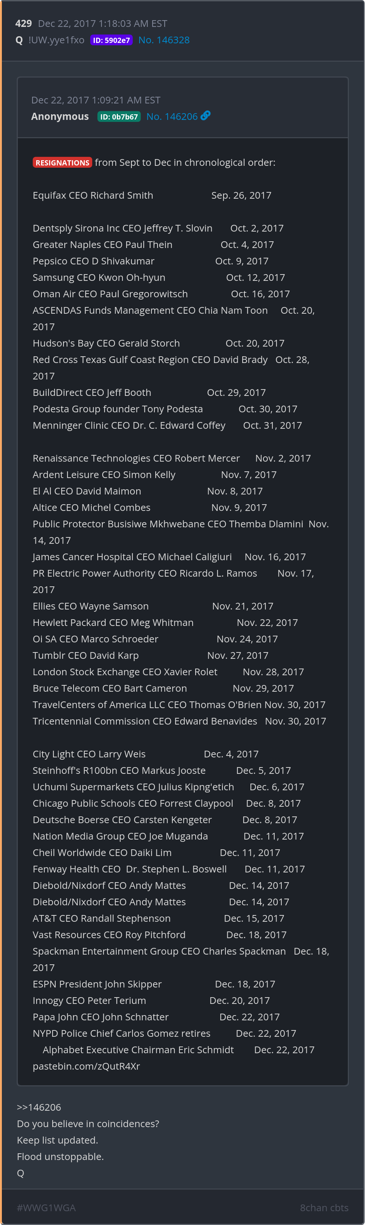
Task: Click the !UW.yye1fxo tripcode
Action: coord(56,40)
